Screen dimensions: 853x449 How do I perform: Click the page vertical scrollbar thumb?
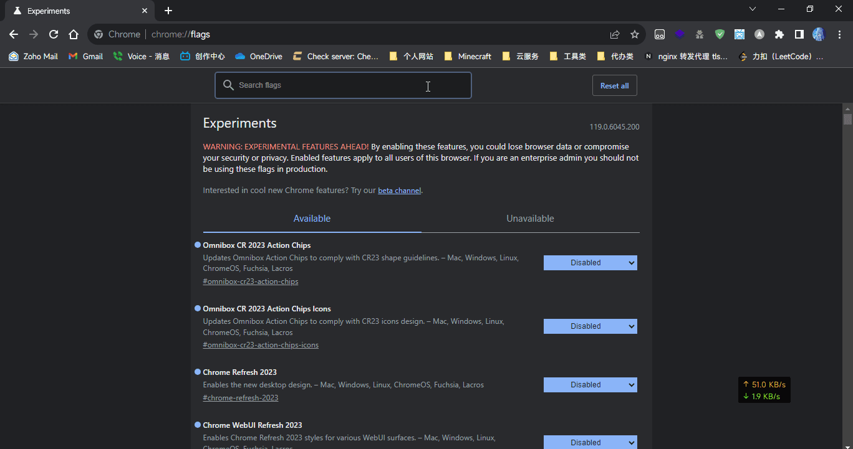(x=847, y=120)
